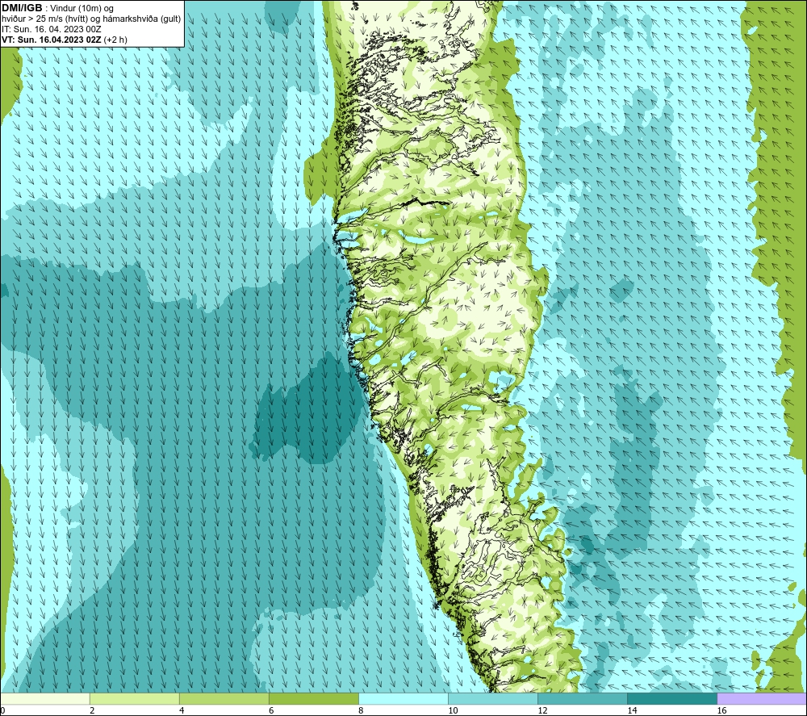Click the DMI/IGB title text
807x716 pixels.
click(x=22, y=8)
